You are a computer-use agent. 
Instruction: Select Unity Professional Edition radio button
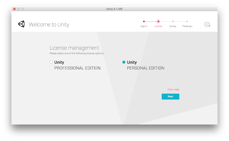[x=51, y=62]
